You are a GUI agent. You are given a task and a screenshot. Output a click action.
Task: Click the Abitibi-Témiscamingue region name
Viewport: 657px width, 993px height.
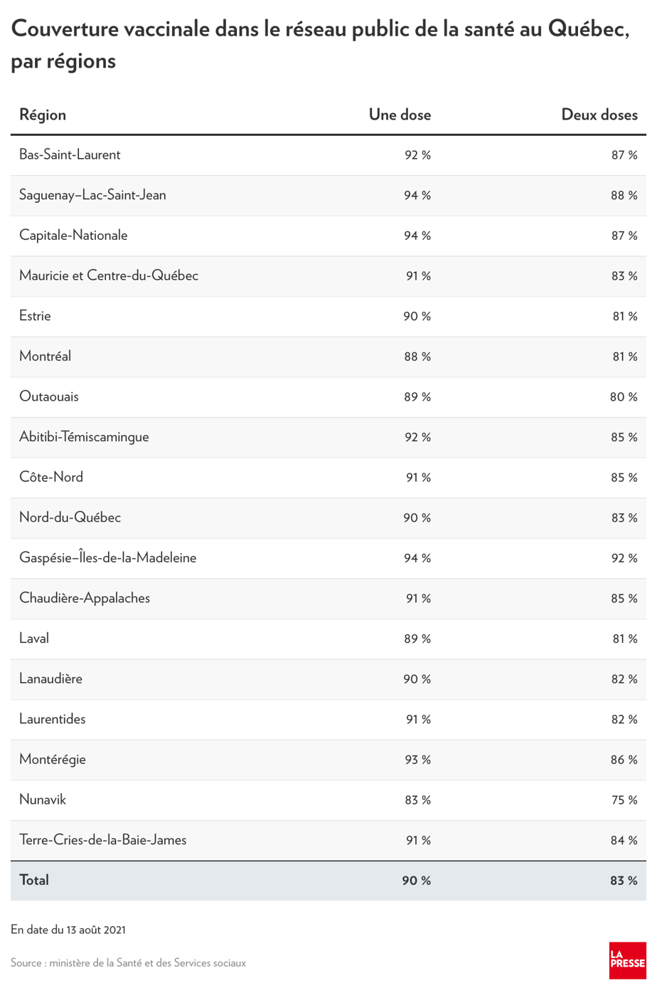(x=84, y=437)
